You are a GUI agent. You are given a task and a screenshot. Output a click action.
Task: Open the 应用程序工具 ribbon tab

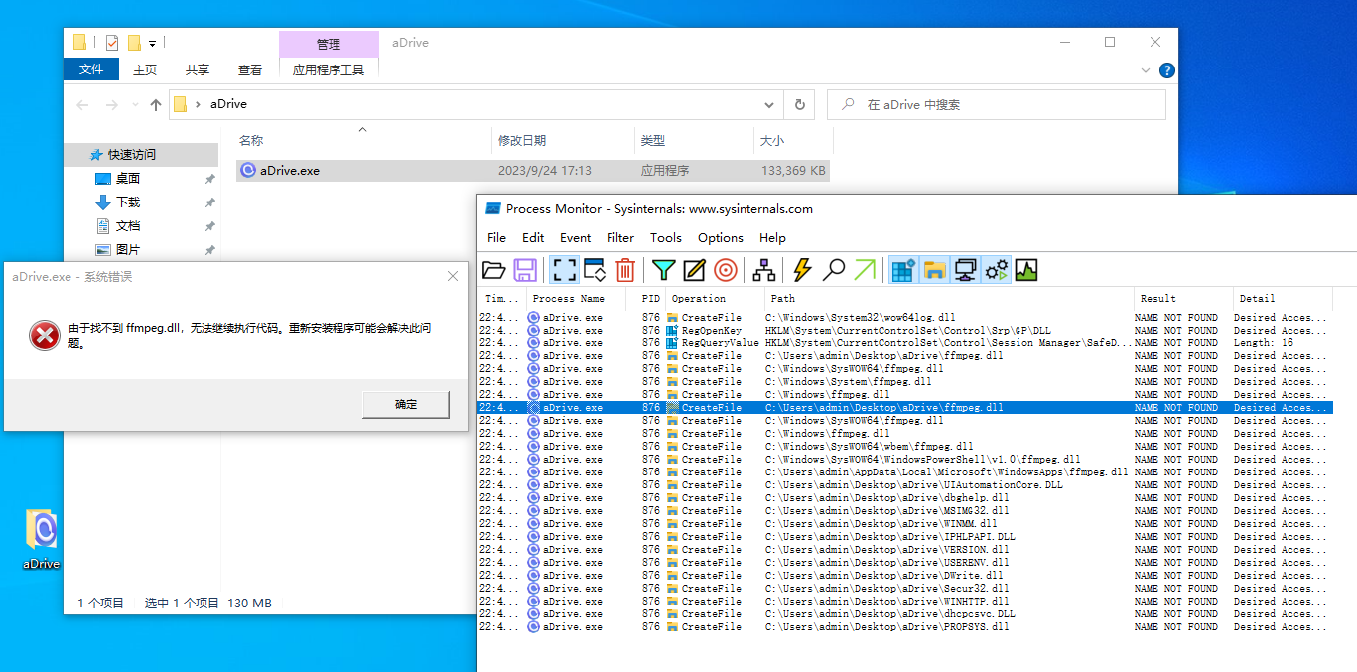click(329, 69)
